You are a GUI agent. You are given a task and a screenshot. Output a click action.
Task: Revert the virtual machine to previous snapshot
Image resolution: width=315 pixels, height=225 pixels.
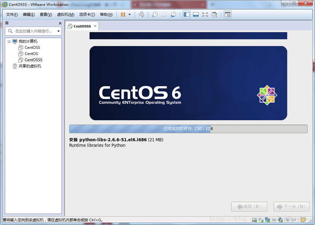164,15
